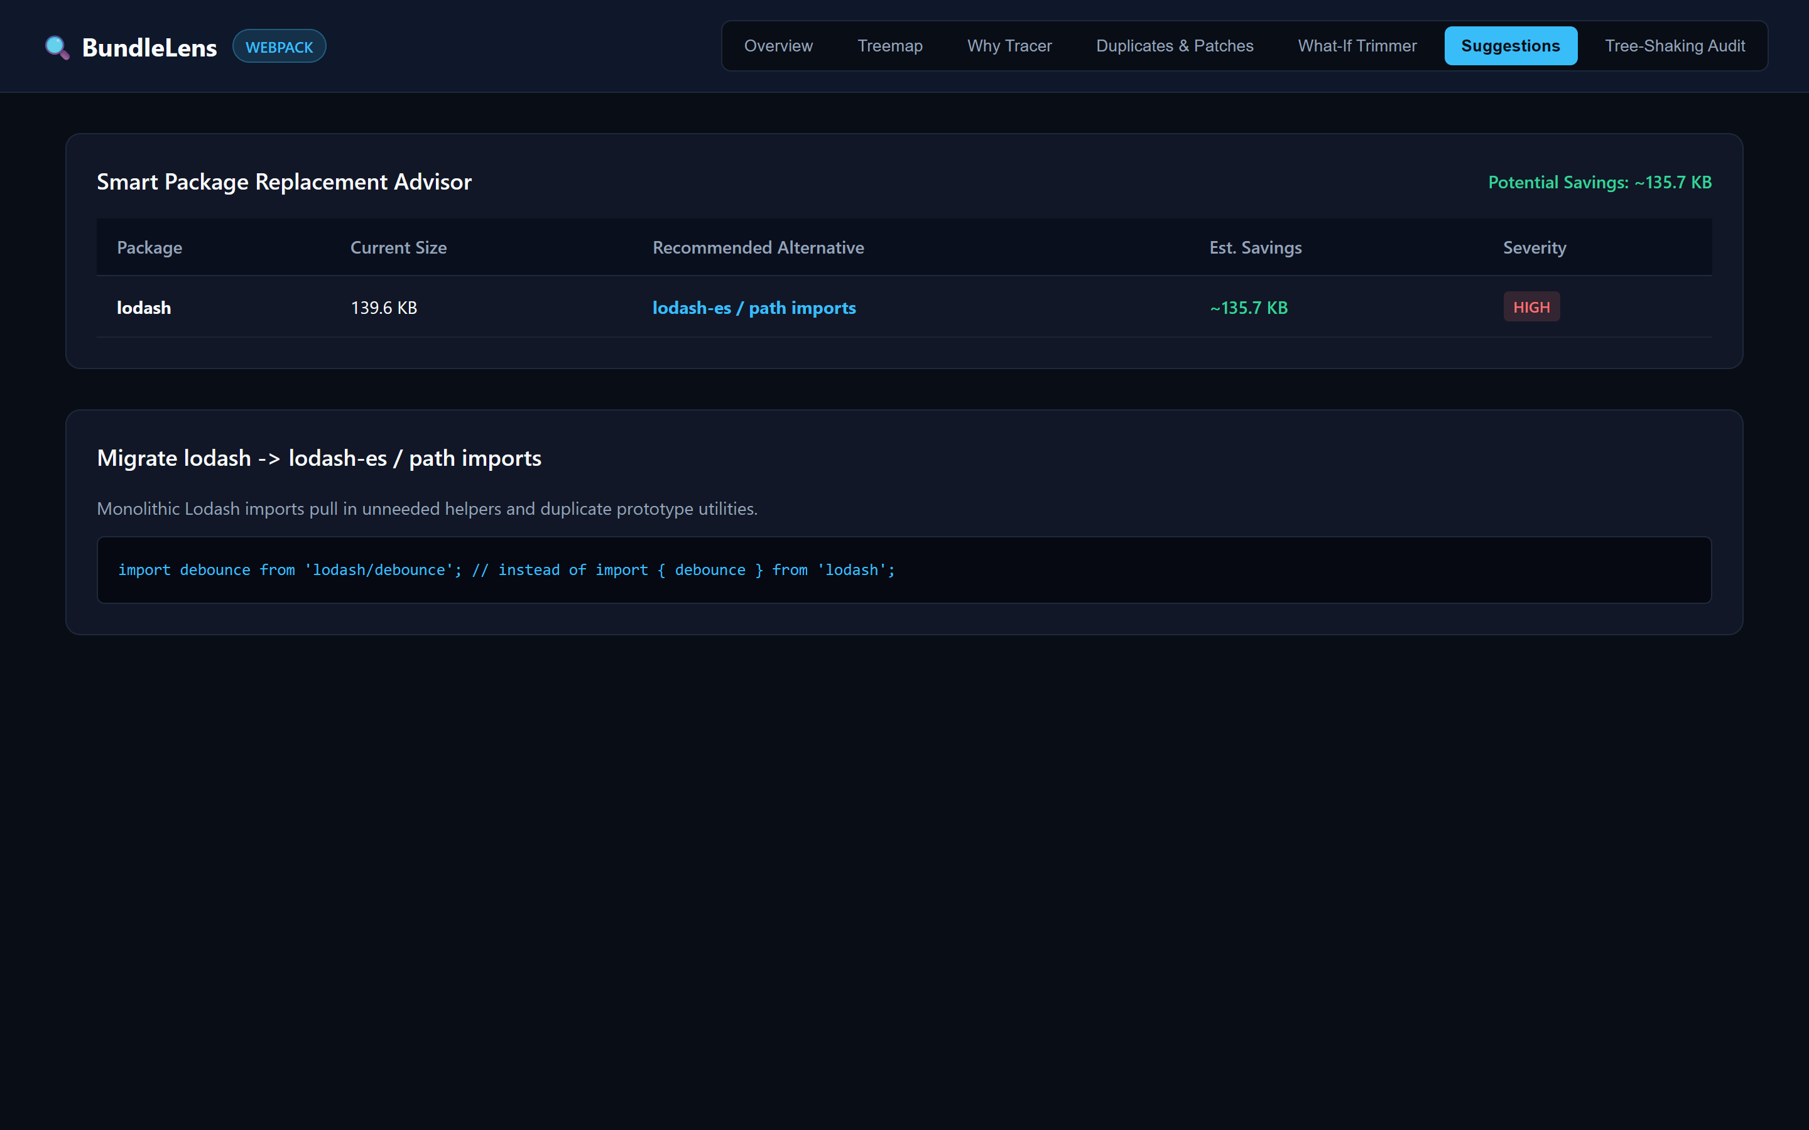
Task: Open the Overview tab
Action: click(x=778, y=46)
